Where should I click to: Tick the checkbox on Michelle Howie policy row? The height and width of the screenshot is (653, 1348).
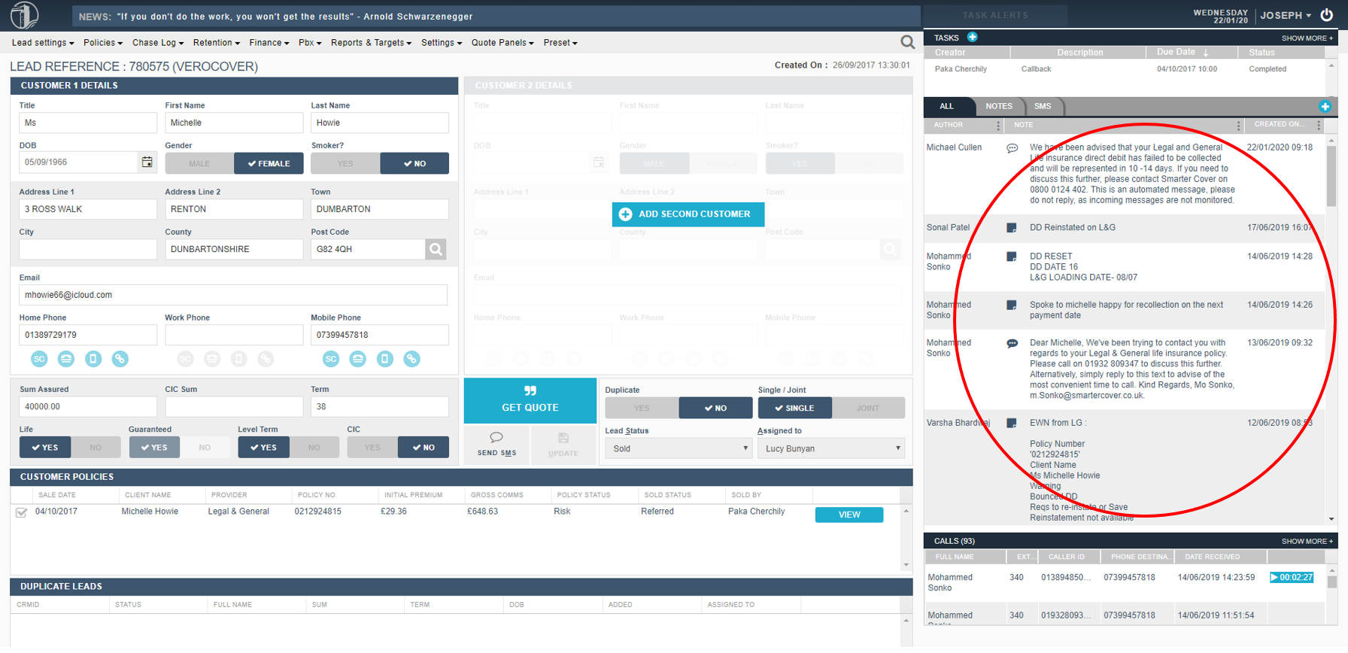point(22,512)
